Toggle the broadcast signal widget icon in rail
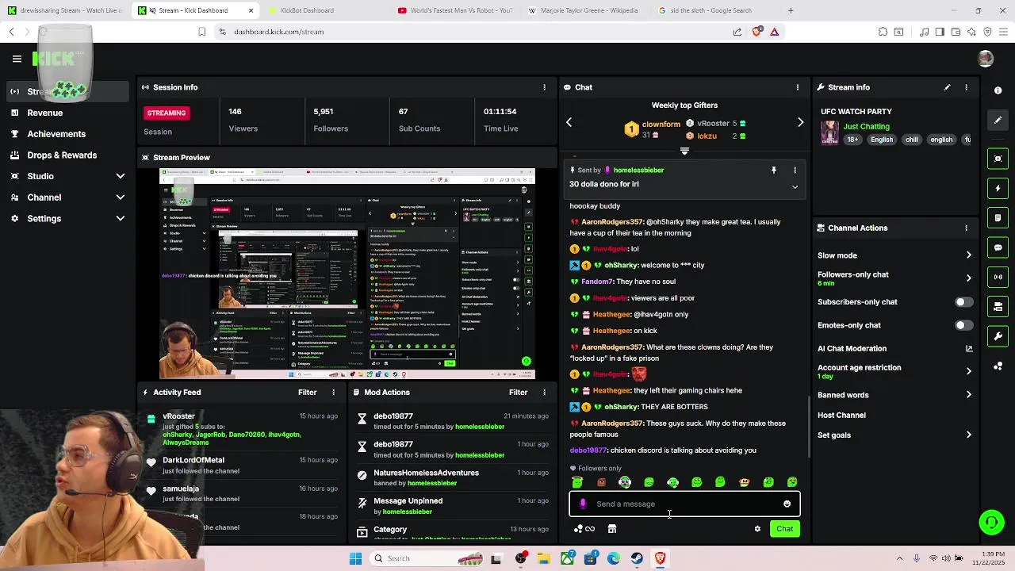The height and width of the screenshot is (571, 1015). click(x=998, y=277)
